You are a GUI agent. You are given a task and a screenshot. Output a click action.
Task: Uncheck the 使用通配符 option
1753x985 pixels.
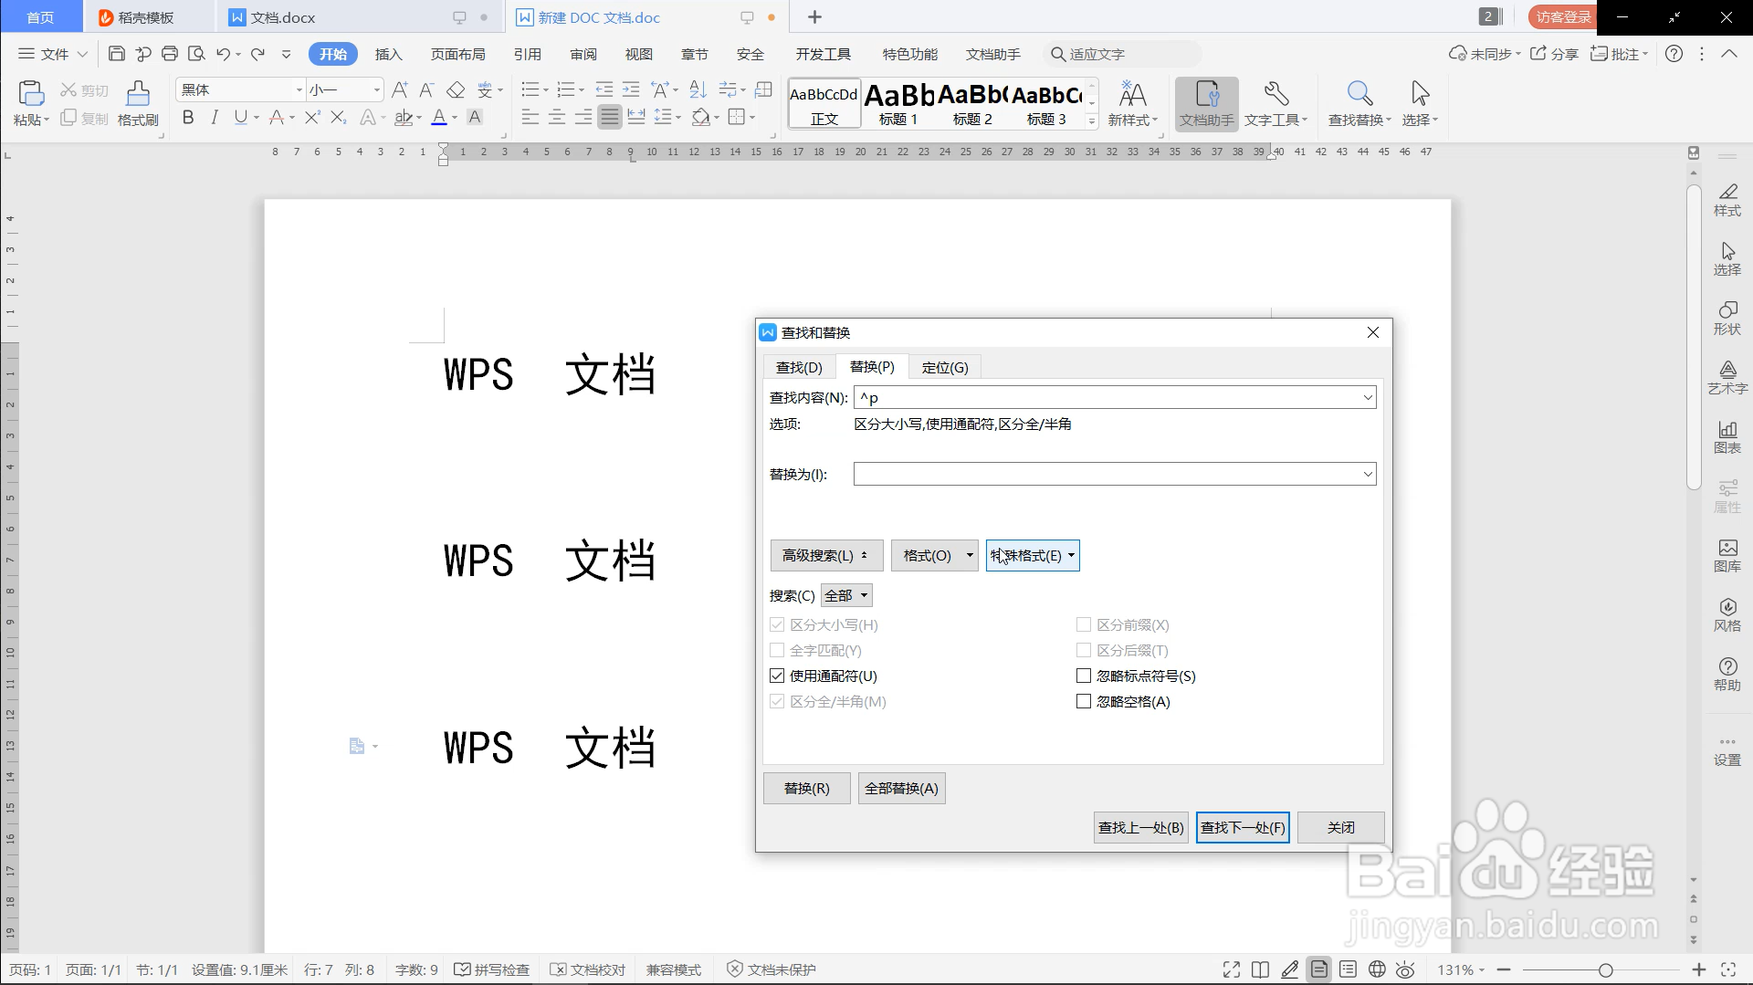(777, 676)
